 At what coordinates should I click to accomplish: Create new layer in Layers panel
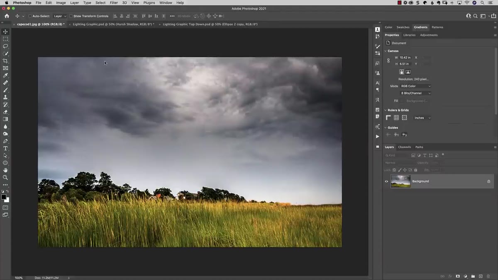pos(481,276)
